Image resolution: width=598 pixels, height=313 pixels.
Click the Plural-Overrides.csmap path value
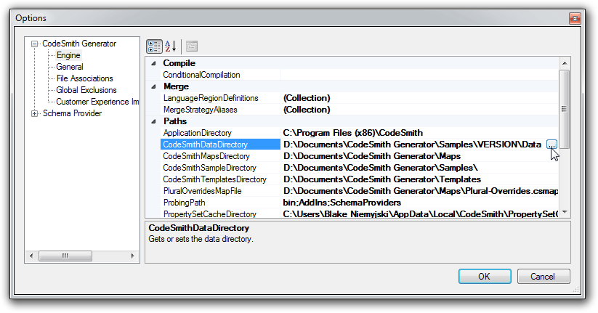419,191
